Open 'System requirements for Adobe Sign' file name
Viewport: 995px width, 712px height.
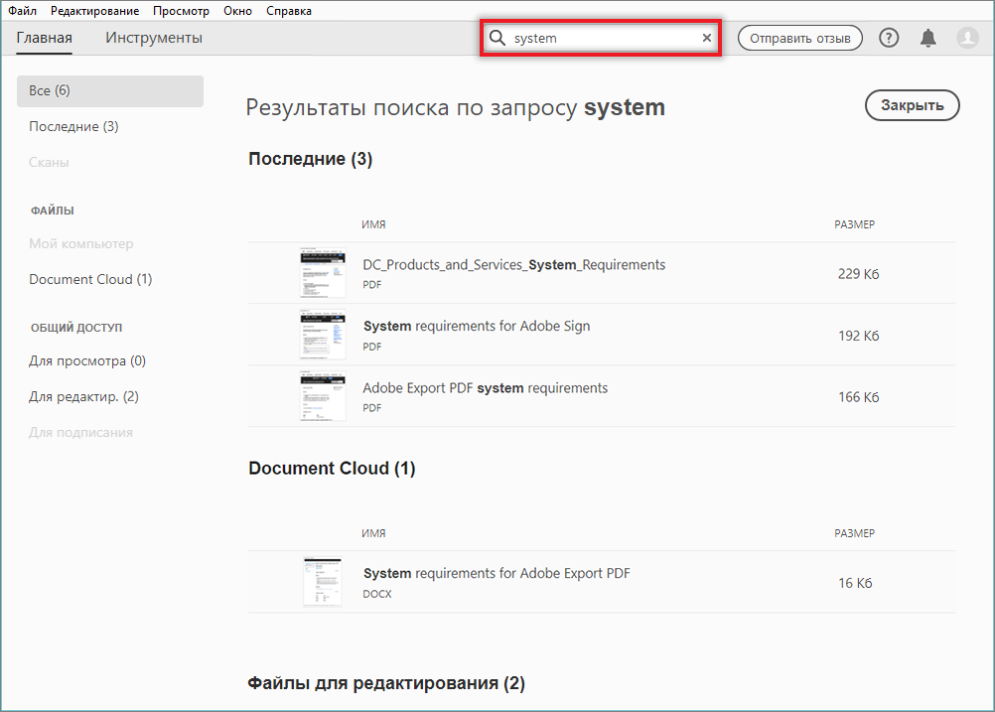click(477, 326)
